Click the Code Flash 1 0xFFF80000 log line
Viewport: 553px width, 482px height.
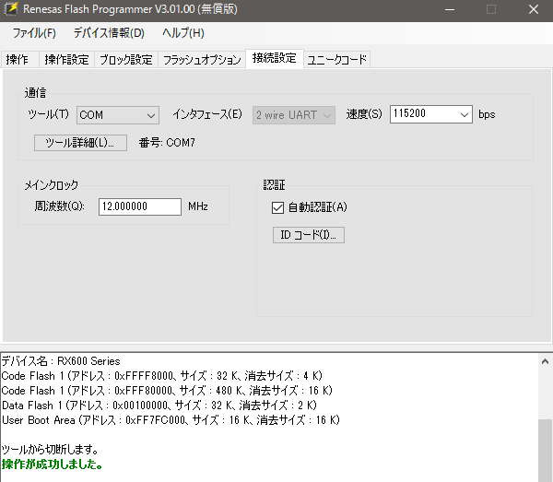[x=167, y=391]
